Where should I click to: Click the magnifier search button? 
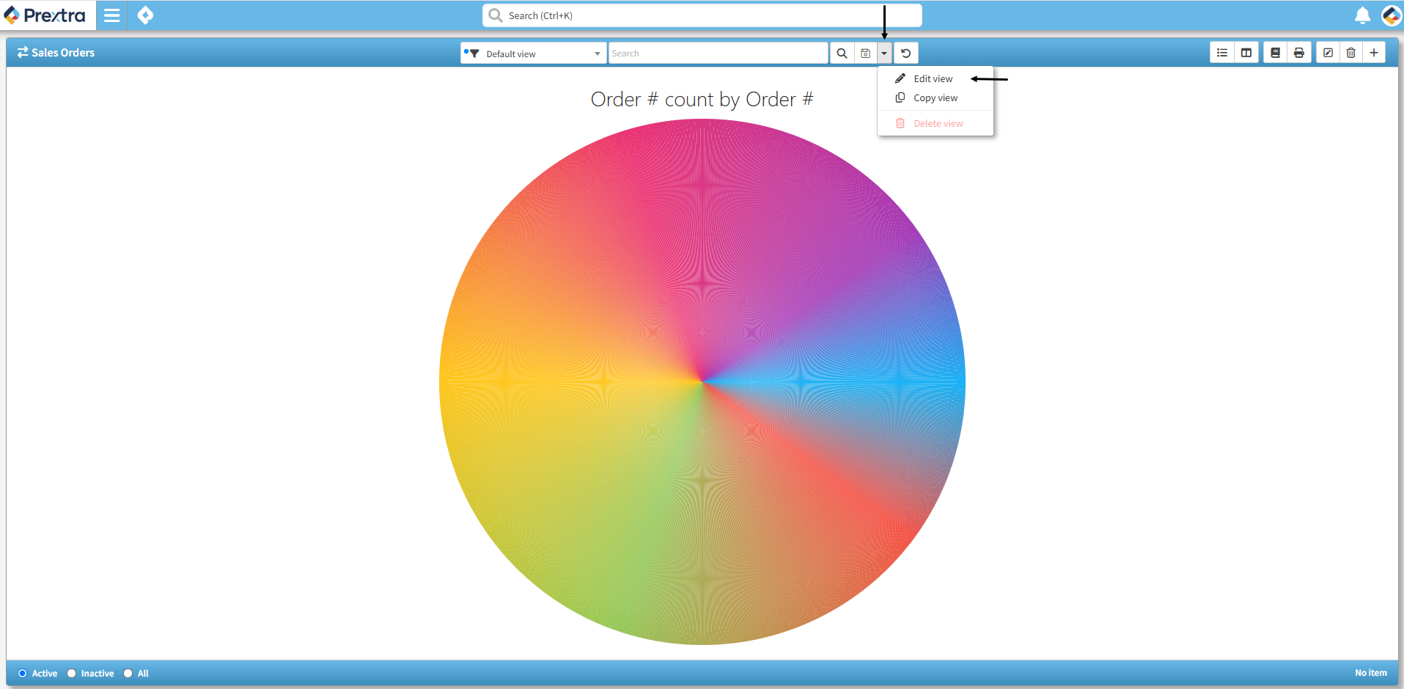coord(842,54)
